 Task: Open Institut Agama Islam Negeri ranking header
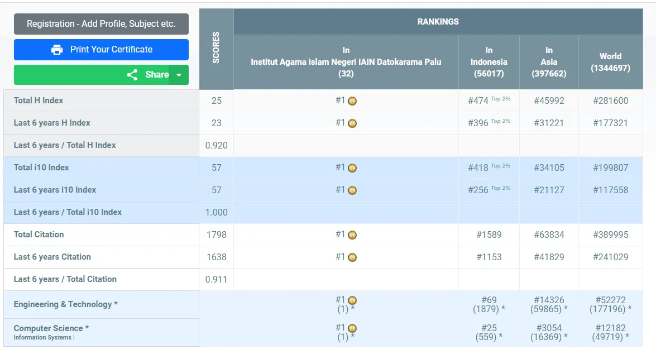(x=346, y=62)
